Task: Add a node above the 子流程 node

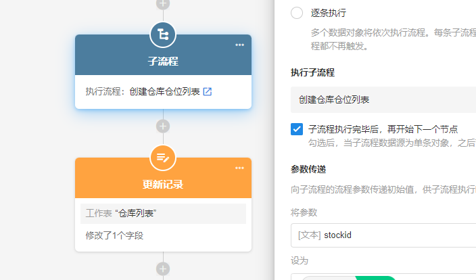Action: [x=162, y=3]
